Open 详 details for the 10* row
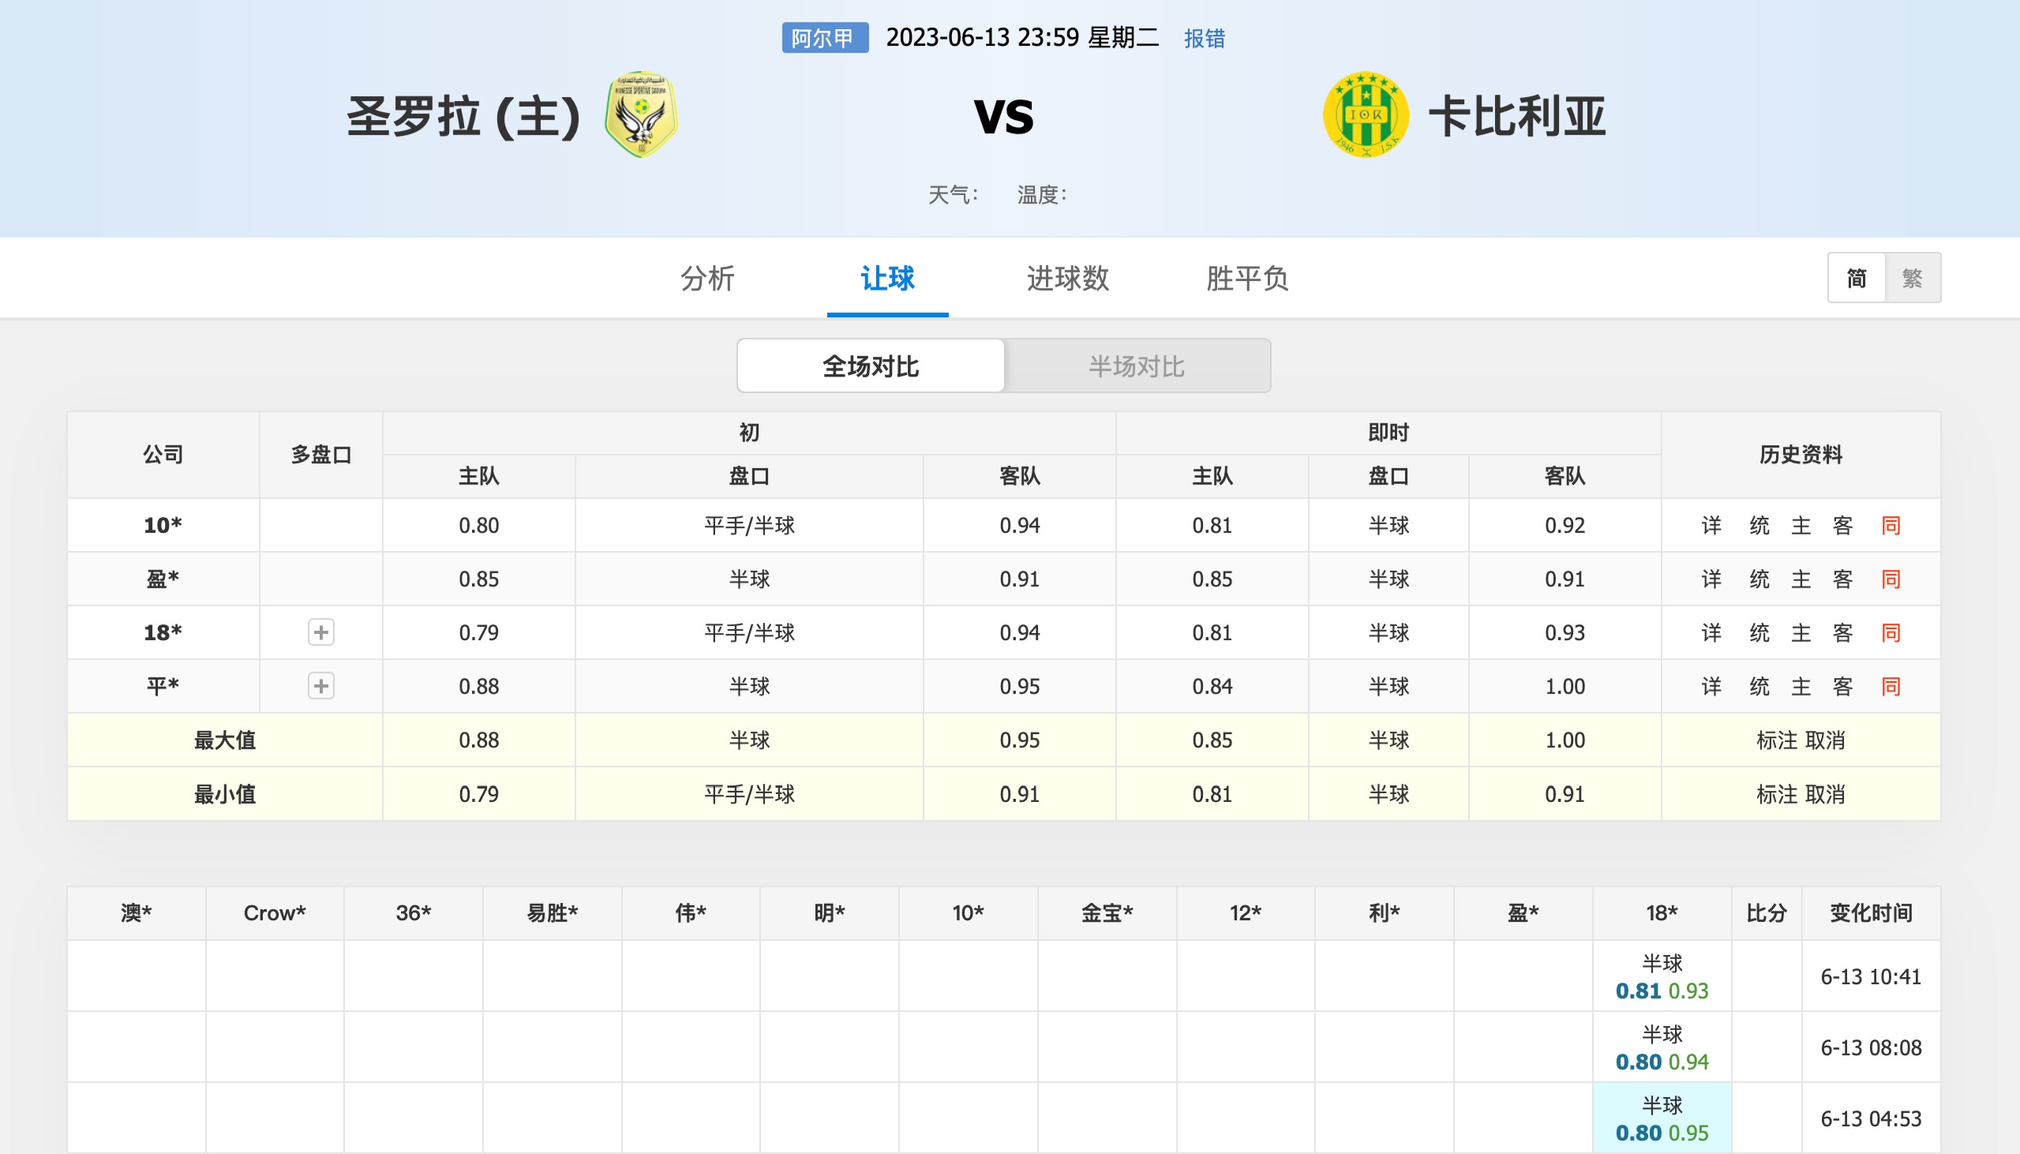Screen dimensions: 2020x1154 (x=1711, y=526)
